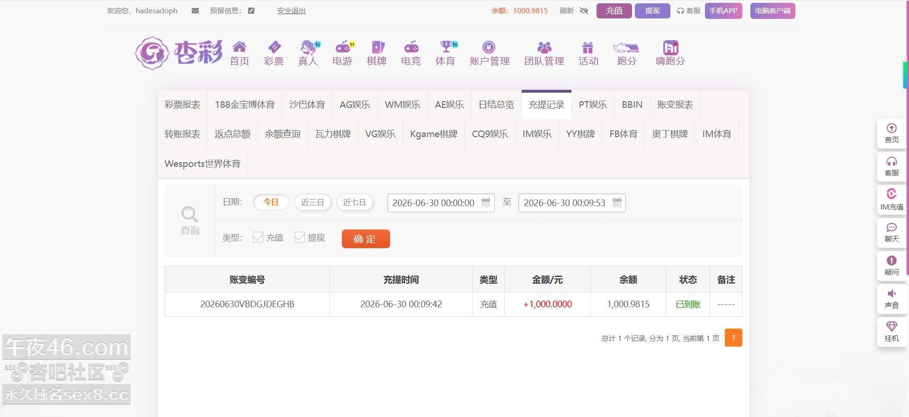Switch to 彩票报表 tab
Screen dimensions: 909x417
[x=182, y=104]
